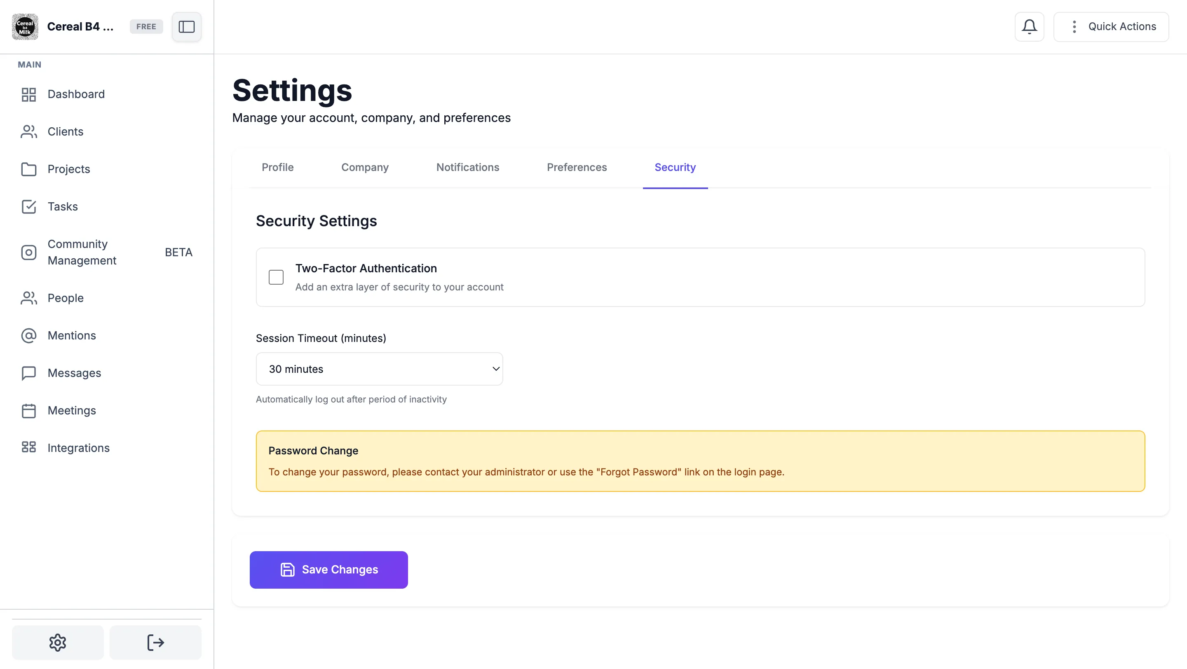1187x669 pixels.
Task: Open Dashboard from the sidebar
Action: click(76, 94)
